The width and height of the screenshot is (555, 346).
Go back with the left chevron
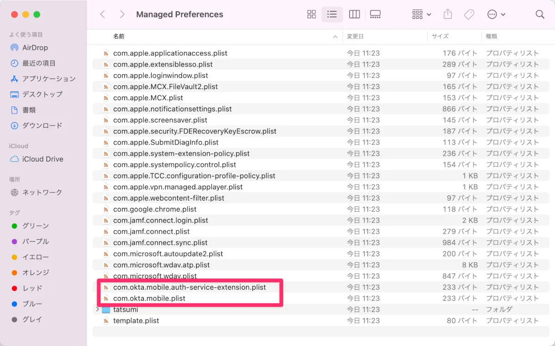[103, 14]
